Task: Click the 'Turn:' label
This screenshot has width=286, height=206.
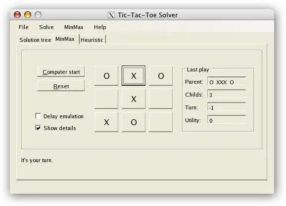Action: [x=191, y=107]
